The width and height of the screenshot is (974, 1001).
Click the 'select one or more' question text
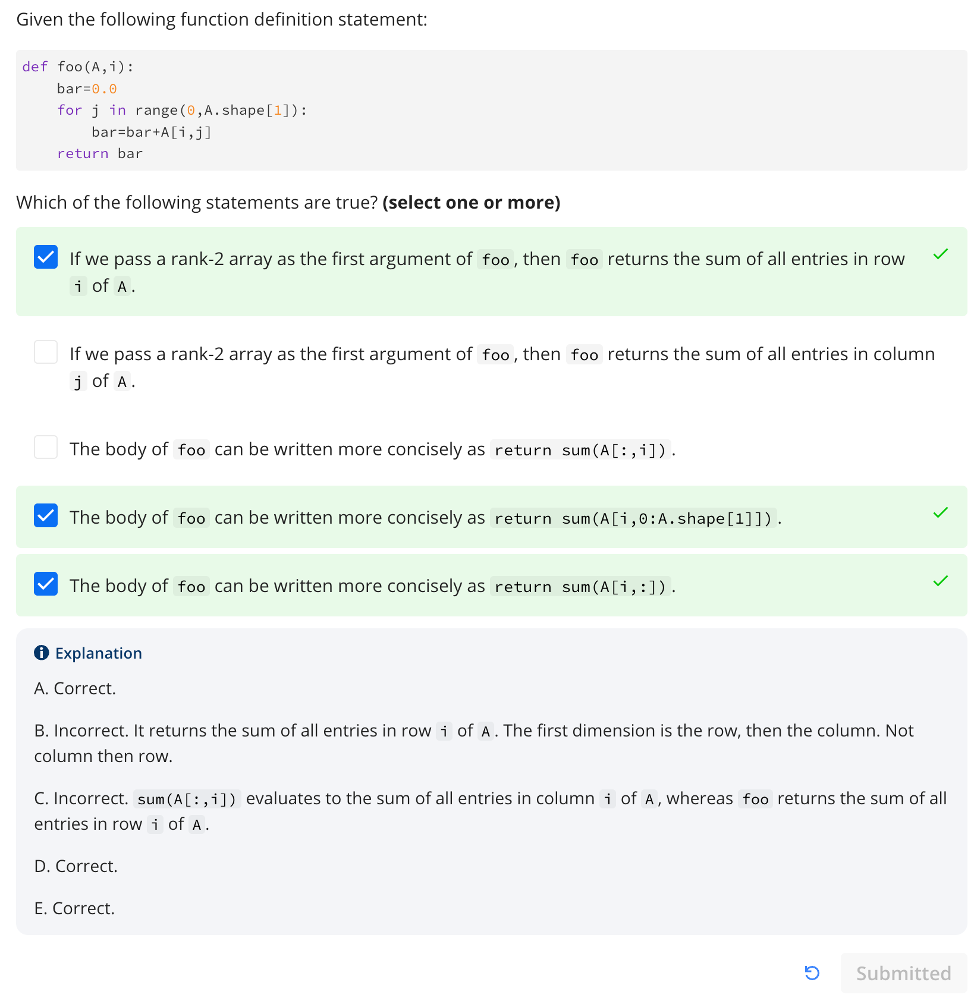(471, 203)
